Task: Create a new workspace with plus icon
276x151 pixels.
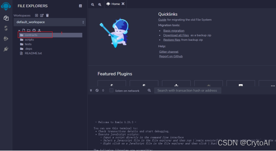Action: coord(36,15)
